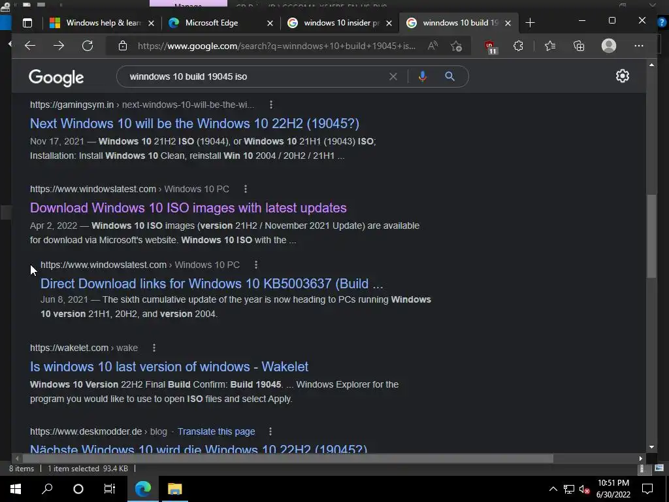The height and width of the screenshot is (502, 669).
Task: Click the horizontal scroll right arrow
Action: pyautogui.click(x=640, y=458)
